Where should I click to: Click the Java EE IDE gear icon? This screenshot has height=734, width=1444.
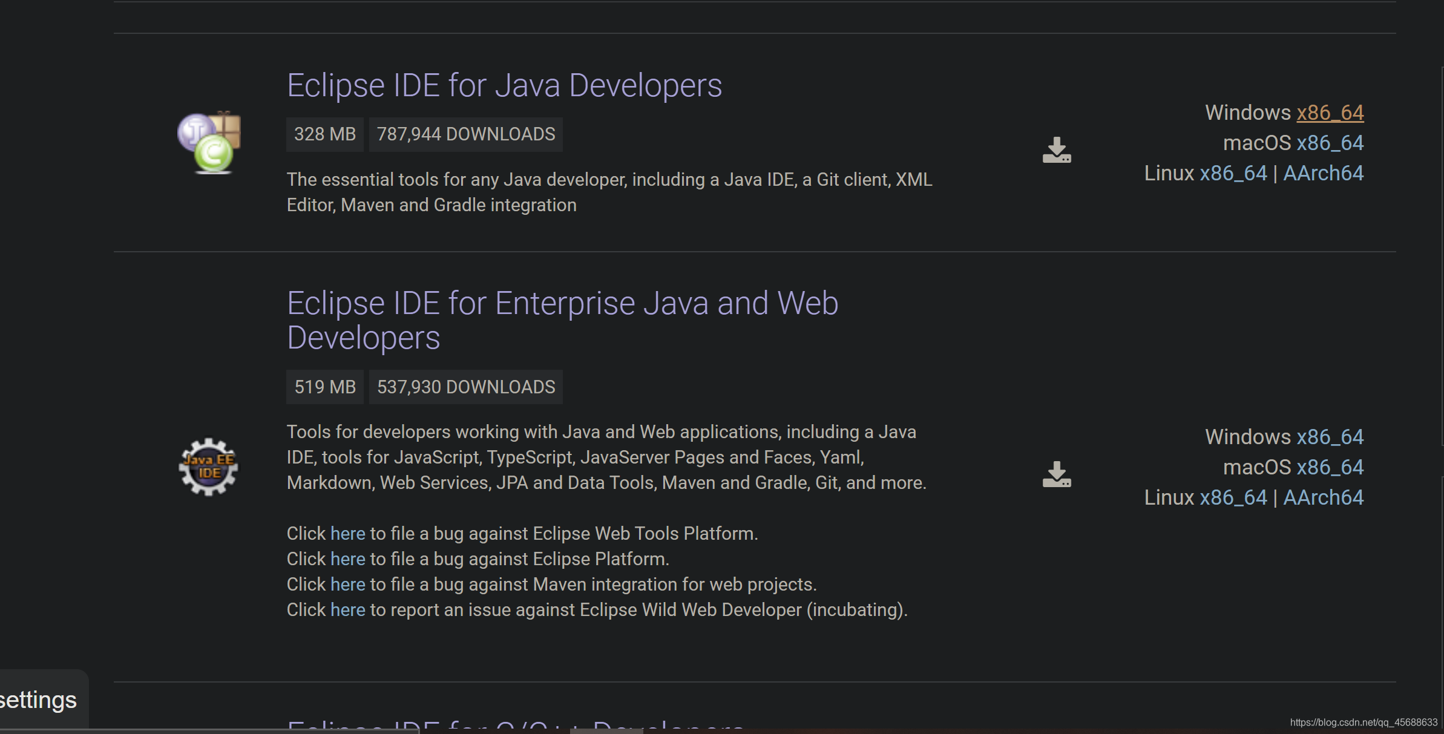click(209, 467)
